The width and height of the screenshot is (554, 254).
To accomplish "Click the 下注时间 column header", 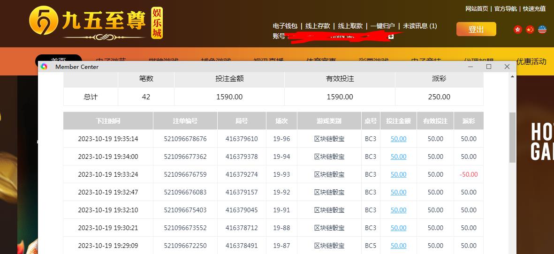I will tap(108, 121).
